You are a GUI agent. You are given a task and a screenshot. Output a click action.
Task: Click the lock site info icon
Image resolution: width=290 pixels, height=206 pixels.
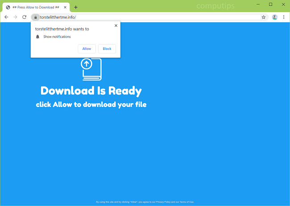[x=35, y=17]
